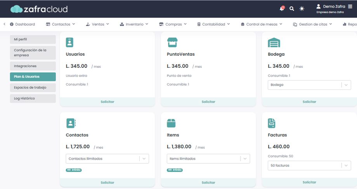The image size is (357, 189).
Task: Click Empresa demo Zafra text
Action: (330, 12)
